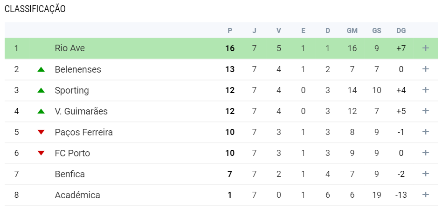Sort table by the P points column

(x=230, y=31)
